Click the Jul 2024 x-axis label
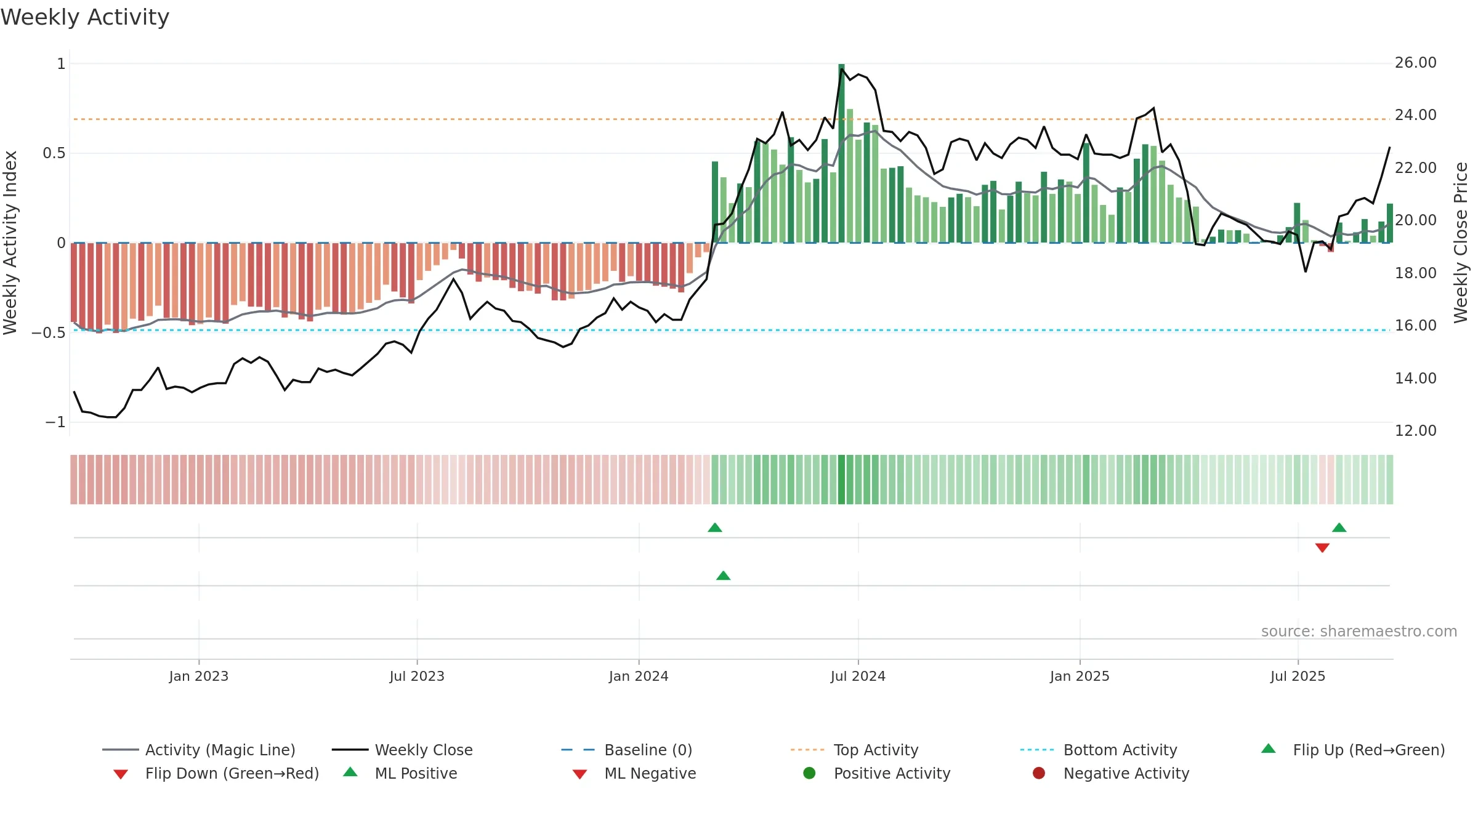The width and height of the screenshot is (1478, 831). (858, 676)
